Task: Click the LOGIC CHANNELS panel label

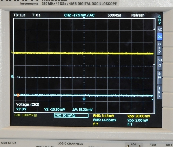Action: 70,143
